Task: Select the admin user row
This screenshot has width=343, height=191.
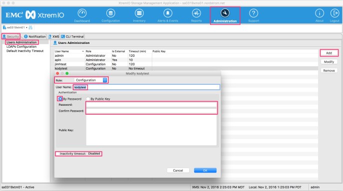Action: [186, 56]
